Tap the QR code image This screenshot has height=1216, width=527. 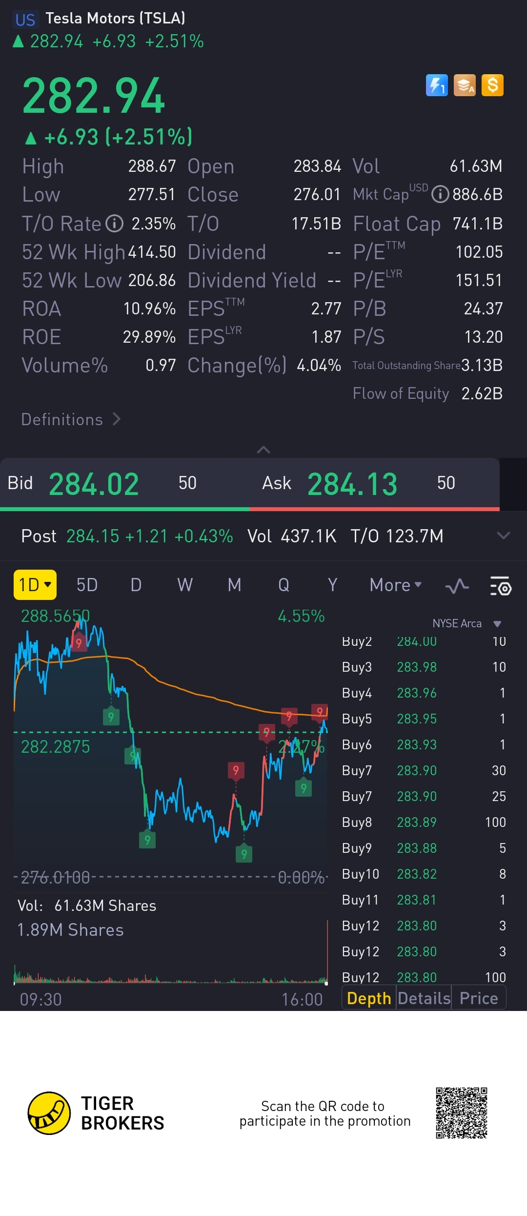(462, 1113)
